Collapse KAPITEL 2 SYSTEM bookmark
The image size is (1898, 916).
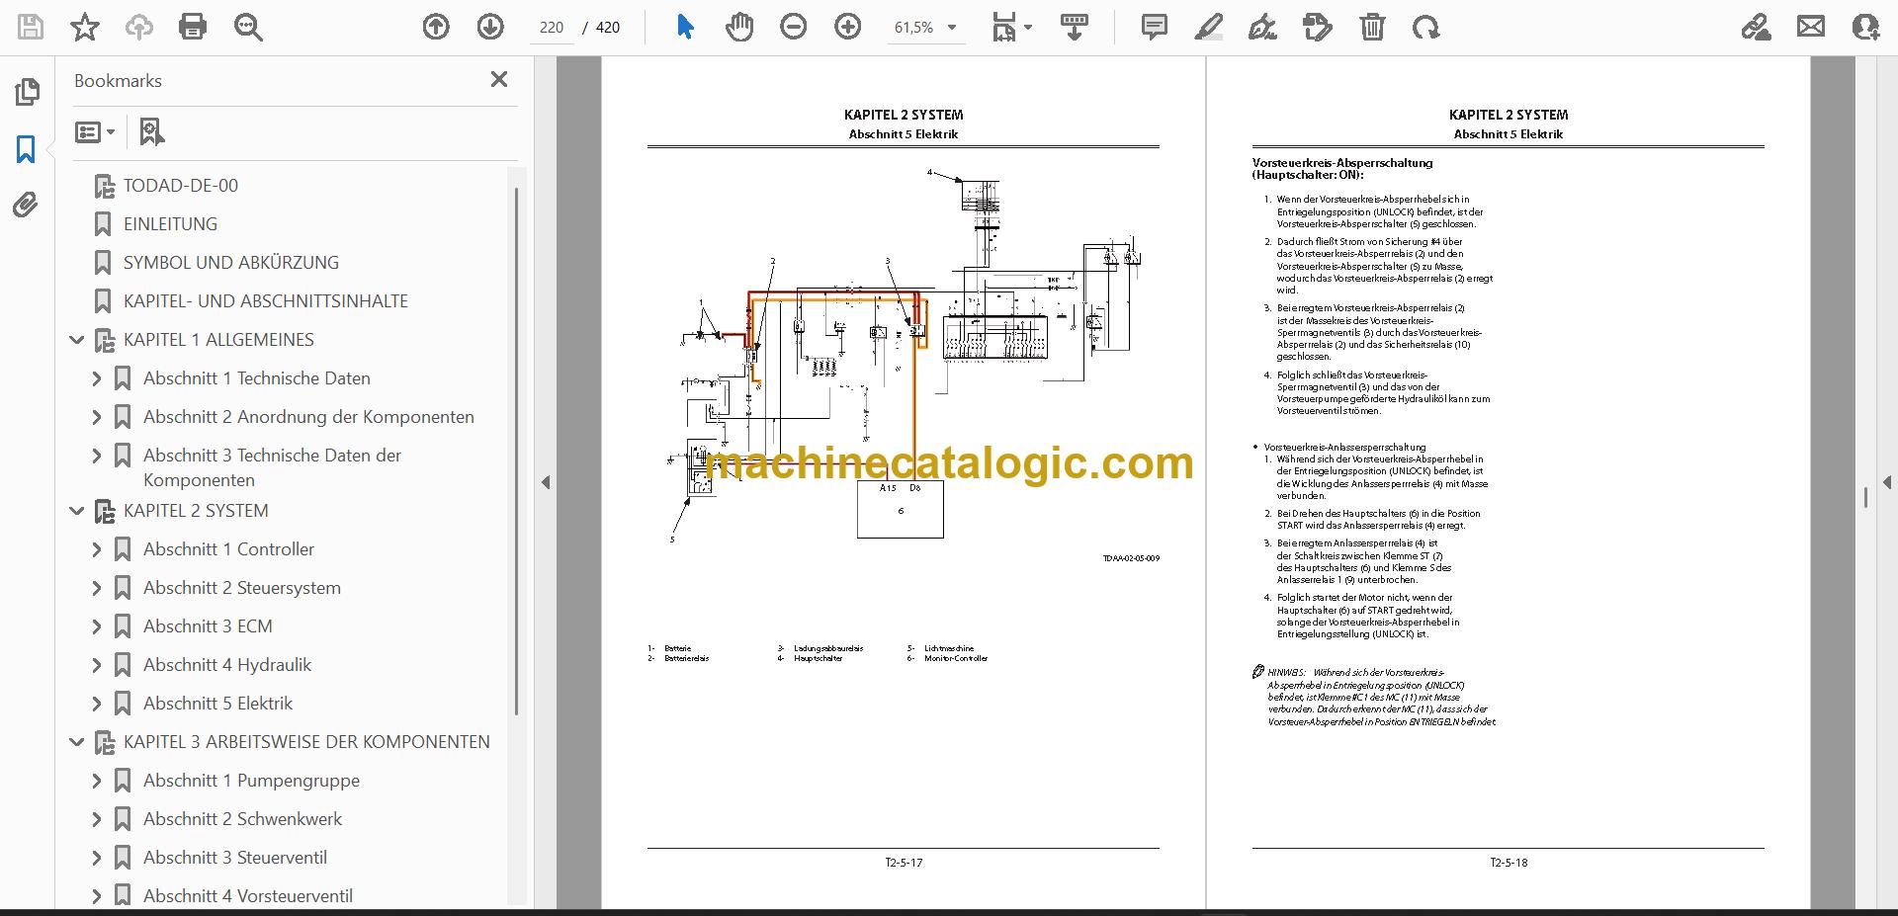76,511
